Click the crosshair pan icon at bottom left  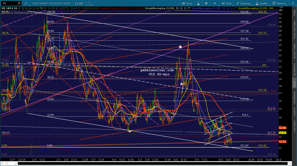tap(2, 164)
